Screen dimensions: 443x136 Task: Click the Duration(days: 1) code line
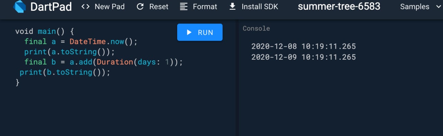pyautogui.click(x=103, y=62)
